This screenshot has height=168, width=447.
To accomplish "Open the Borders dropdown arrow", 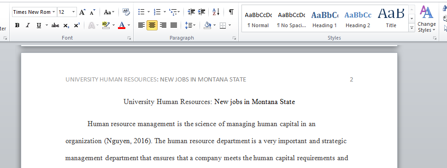I will click(230, 25).
